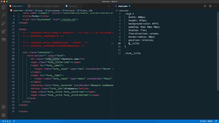This screenshot has width=219, height=123.
Task: Open the form.form breadcrumb segment
Action: coord(70,11)
